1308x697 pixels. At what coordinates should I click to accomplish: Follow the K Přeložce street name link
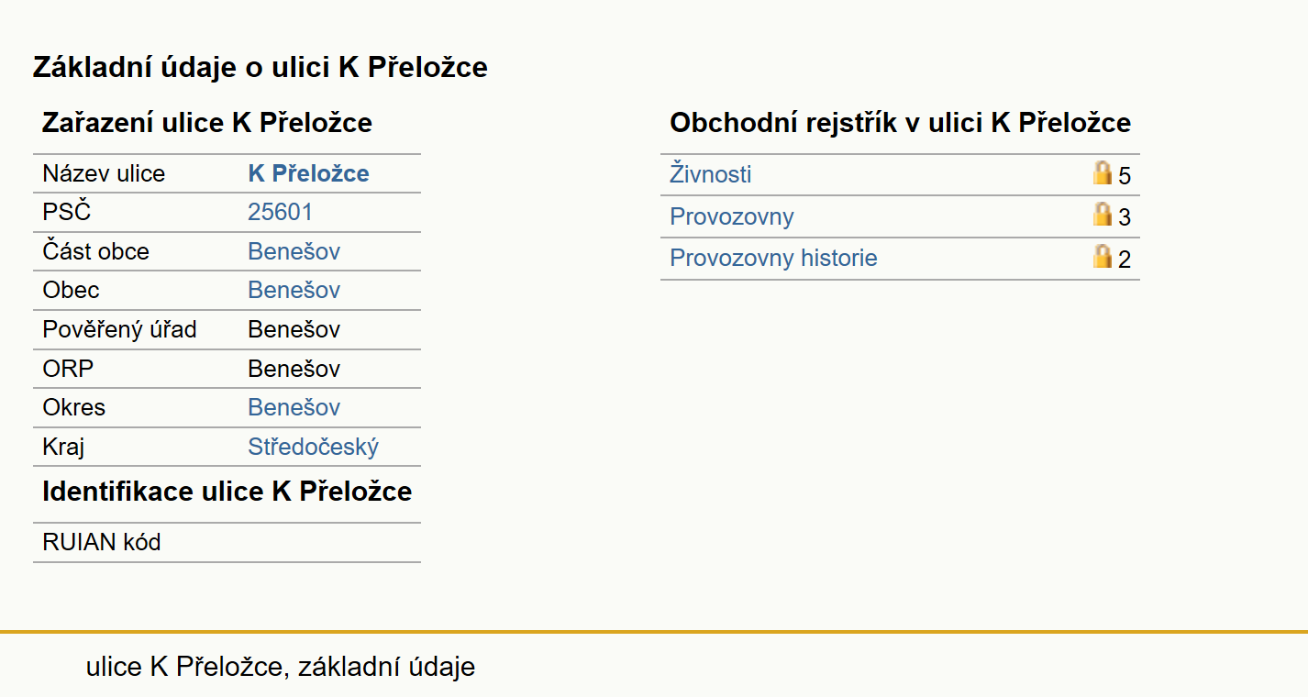click(308, 173)
